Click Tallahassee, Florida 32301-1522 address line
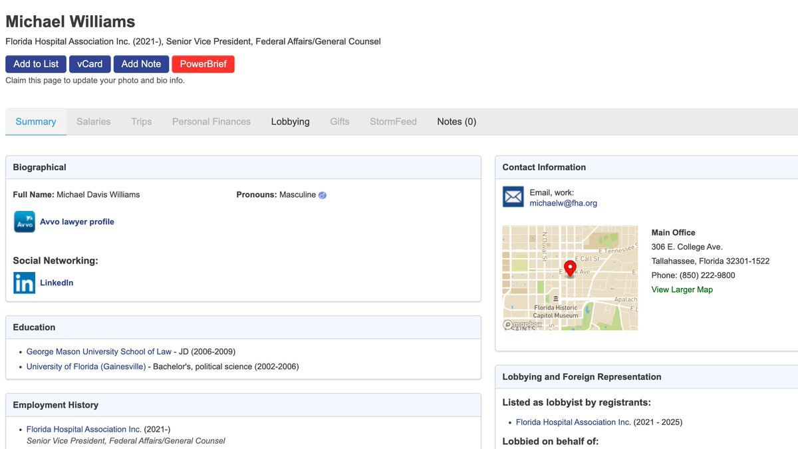This screenshot has width=798, height=449. (x=710, y=261)
